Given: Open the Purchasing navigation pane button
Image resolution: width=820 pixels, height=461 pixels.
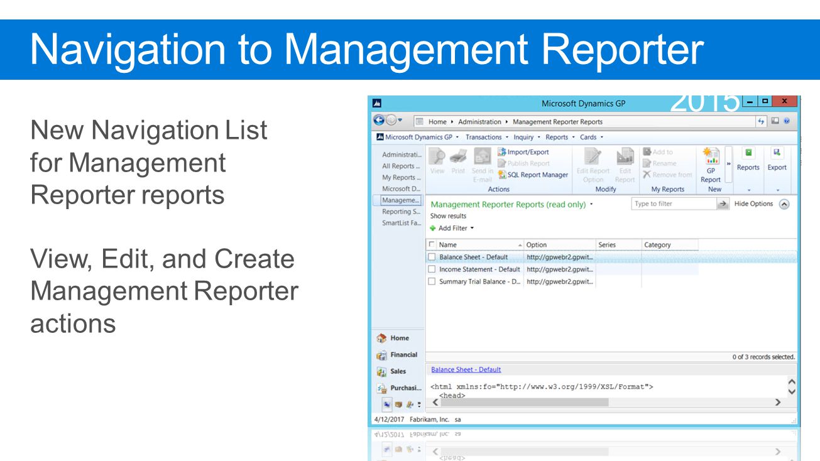Looking at the screenshot, I should click(399, 388).
